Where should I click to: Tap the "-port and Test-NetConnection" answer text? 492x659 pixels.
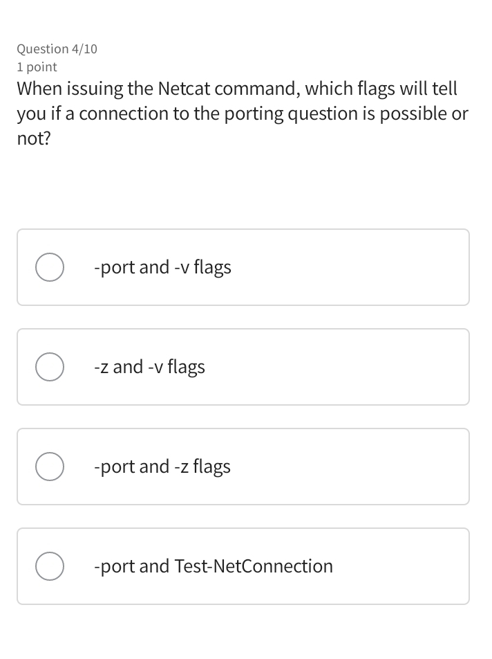point(213,566)
